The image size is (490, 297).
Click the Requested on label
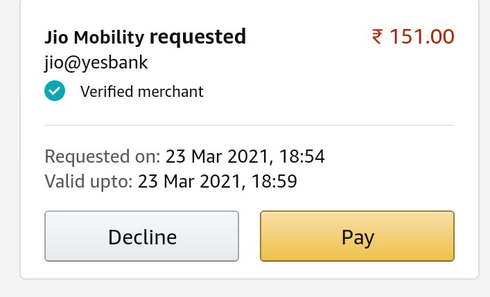(x=102, y=156)
